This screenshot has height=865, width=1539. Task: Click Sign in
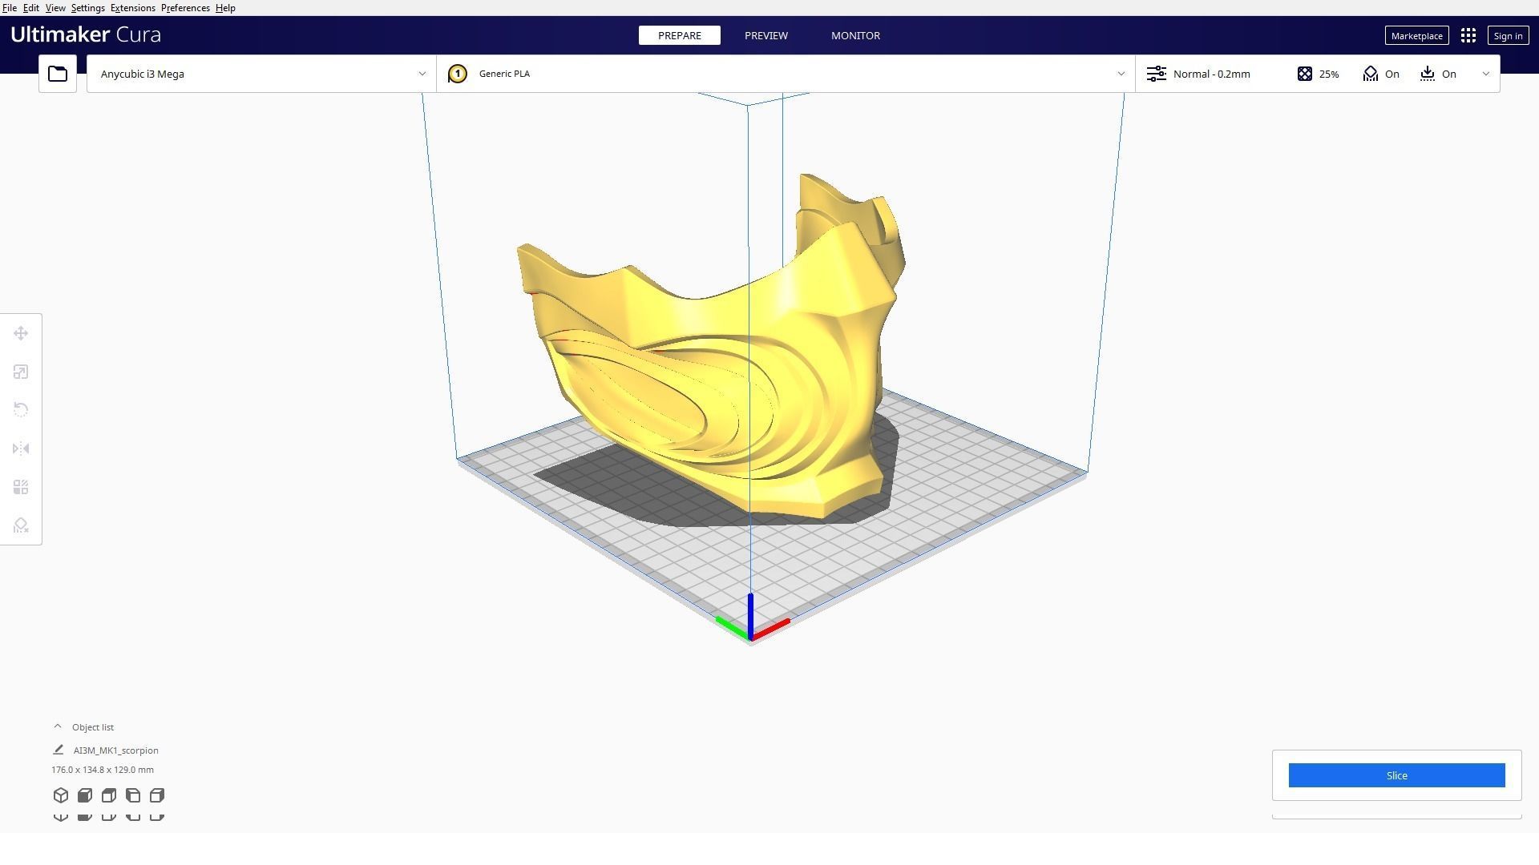click(x=1508, y=35)
